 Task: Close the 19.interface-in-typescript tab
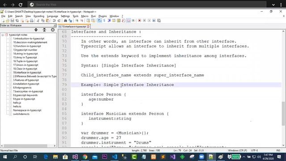click(x=88, y=26)
